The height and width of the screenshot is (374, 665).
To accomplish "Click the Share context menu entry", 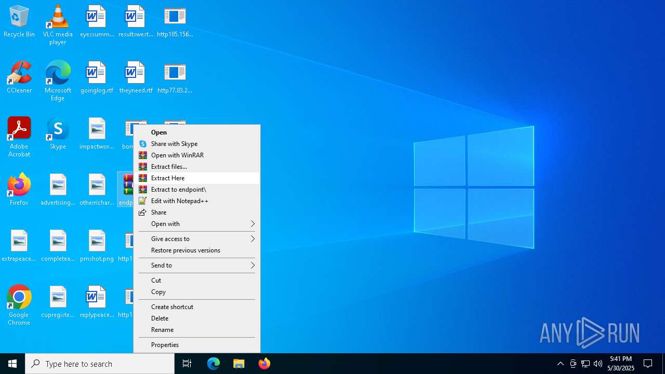I will pyautogui.click(x=197, y=212).
